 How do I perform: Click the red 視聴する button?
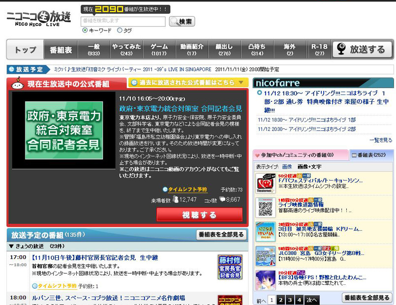click(x=200, y=215)
